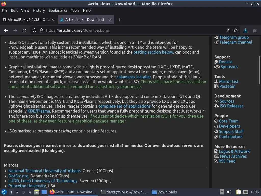Image resolution: width=261 pixels, height=196 pixels.
Task: Follow the 'testing section below' link
Action: pyautogui.click(x=153, y=52)
